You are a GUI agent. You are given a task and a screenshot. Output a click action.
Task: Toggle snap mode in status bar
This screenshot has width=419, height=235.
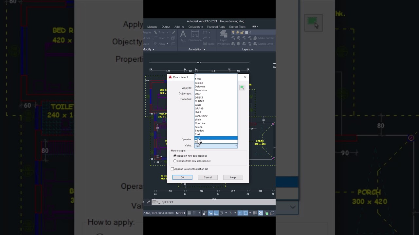pos(195,213)
